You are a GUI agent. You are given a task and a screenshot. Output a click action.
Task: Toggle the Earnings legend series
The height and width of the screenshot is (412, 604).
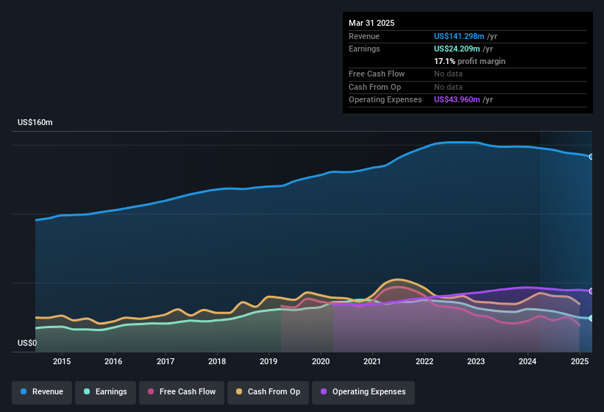tap(105, 392)
